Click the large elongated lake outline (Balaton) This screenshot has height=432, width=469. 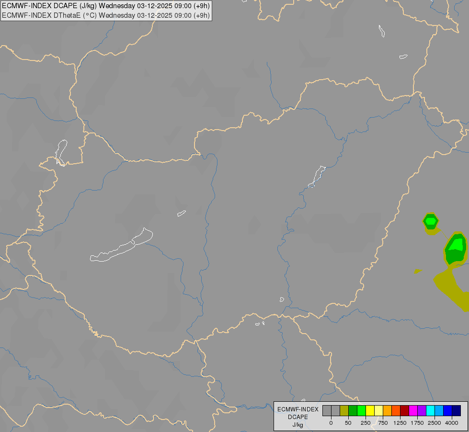pyautogui.click(x=121, y=246)
